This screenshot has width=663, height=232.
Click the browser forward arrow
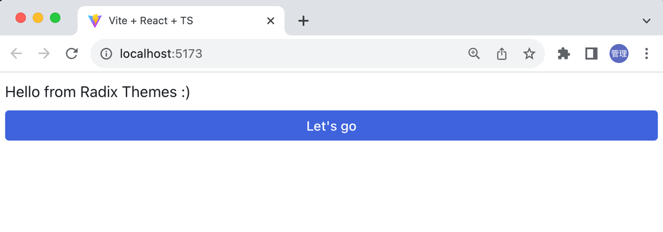(x=44, y=54)
